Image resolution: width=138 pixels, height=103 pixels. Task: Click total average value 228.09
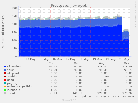click(102, 93)
